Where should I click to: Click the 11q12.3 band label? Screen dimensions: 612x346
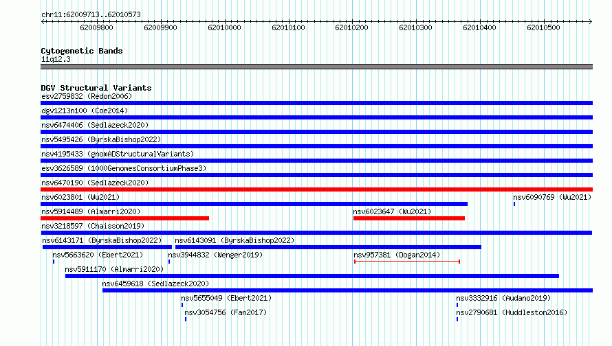click(x=56, y=59)
